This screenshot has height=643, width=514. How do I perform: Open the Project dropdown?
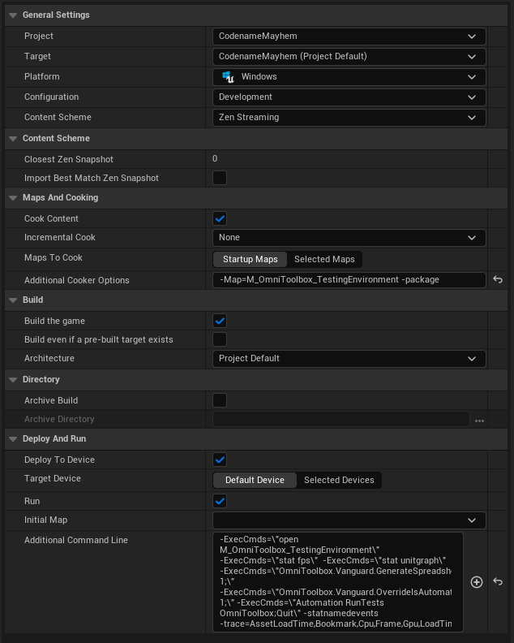(x=349, y=37)
